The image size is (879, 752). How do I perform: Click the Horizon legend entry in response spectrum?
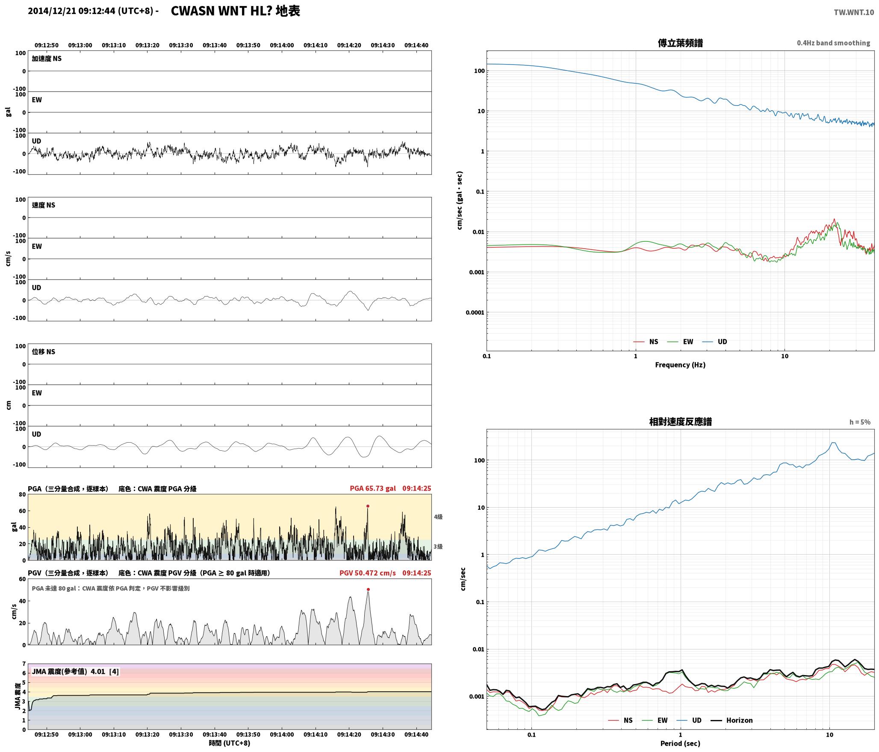coord(732,720)
